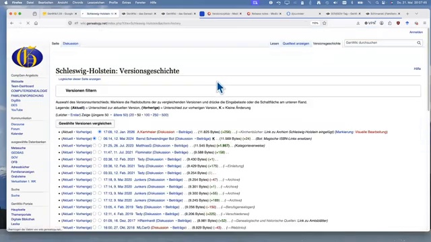
Task: Select the older-version radio for 01:09, 16. Dez. 2017
Action: point(94,220)
